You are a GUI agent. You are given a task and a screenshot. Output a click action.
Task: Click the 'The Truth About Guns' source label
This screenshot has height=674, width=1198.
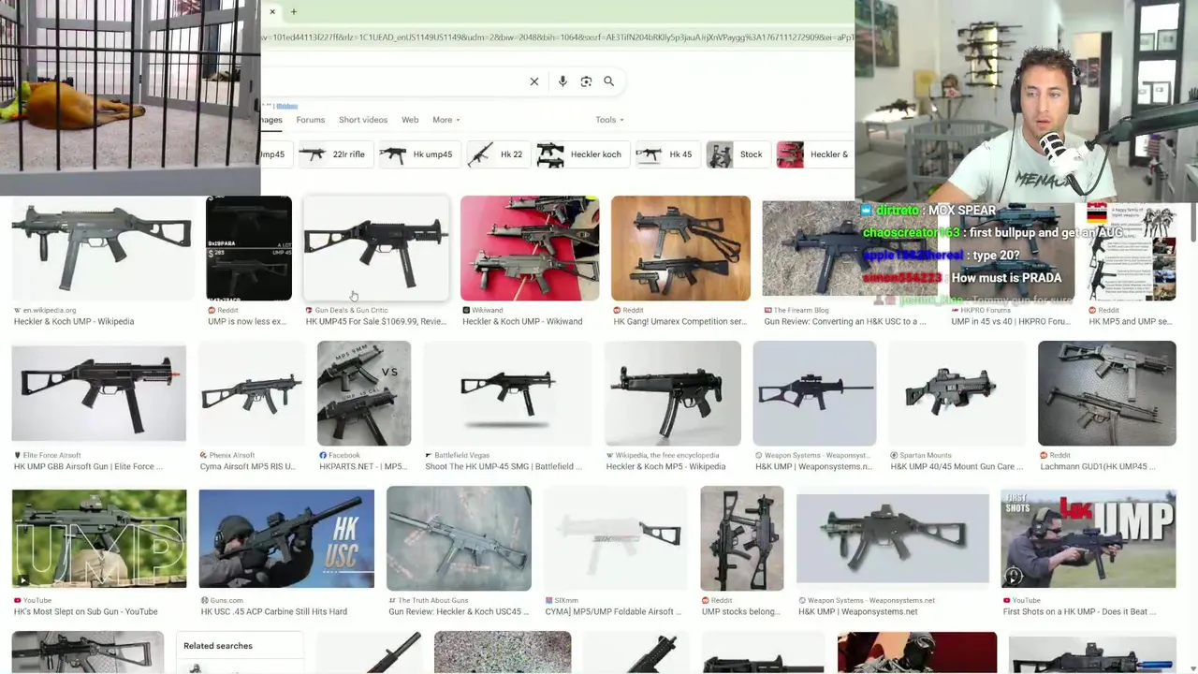pos(433,601)
